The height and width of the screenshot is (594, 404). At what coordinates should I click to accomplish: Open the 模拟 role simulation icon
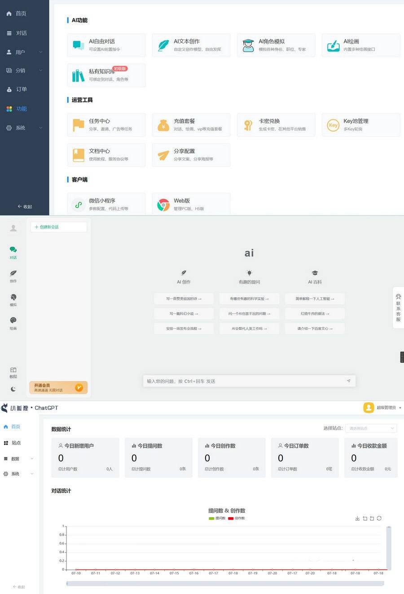click(13, 298)
